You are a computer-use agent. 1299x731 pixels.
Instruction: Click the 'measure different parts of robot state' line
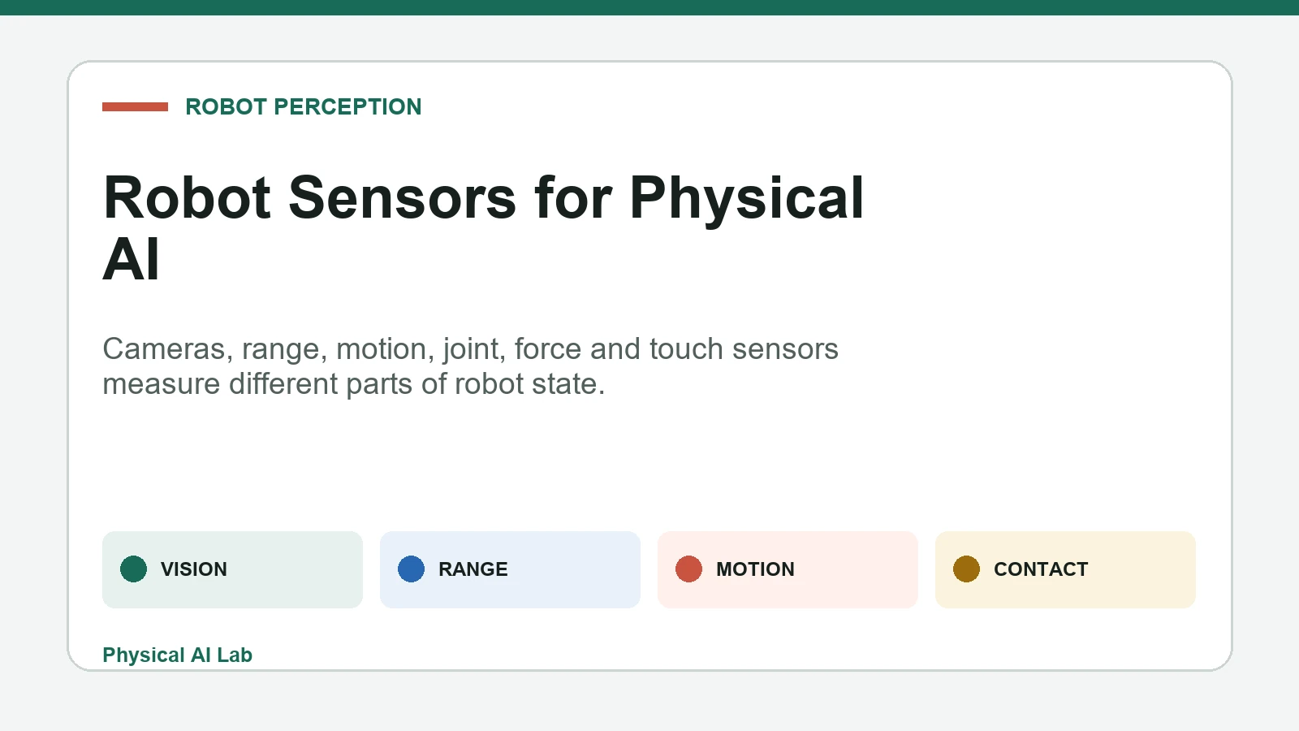point(354,383)
